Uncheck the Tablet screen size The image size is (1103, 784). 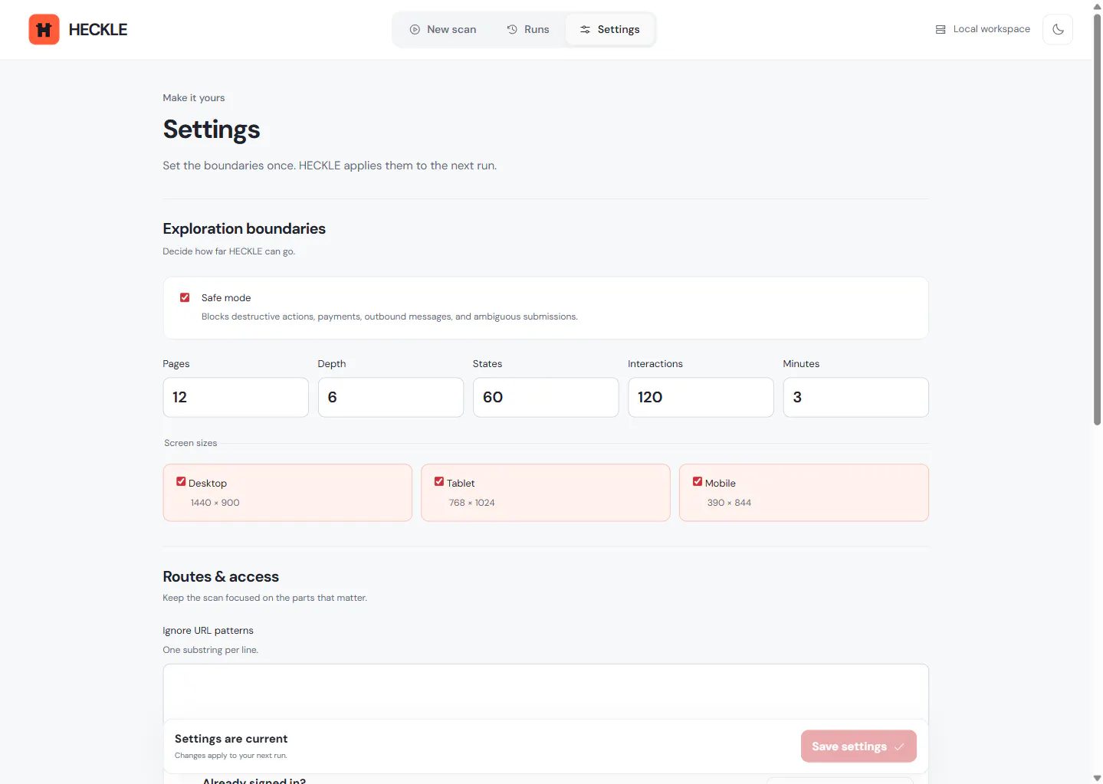click(x=439, y=481)
